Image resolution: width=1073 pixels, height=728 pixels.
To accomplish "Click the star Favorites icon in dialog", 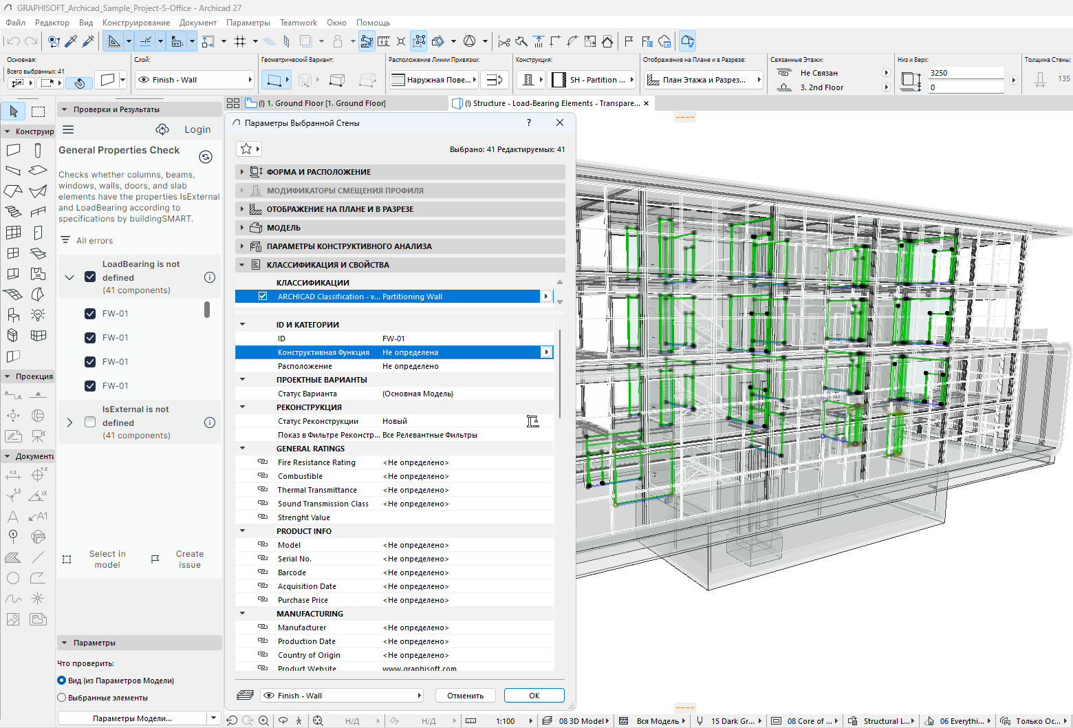I will (246, 149).
